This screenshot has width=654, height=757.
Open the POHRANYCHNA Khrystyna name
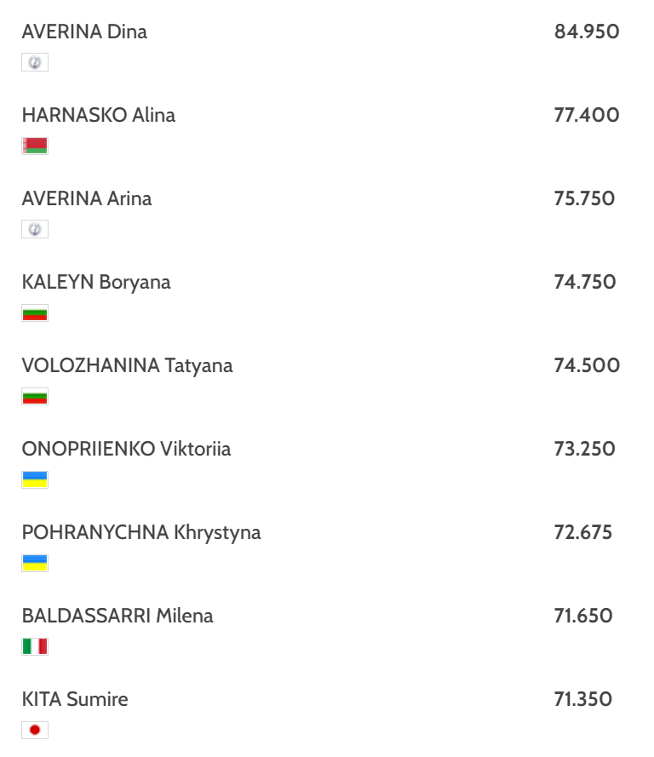(x=141, y=533)
